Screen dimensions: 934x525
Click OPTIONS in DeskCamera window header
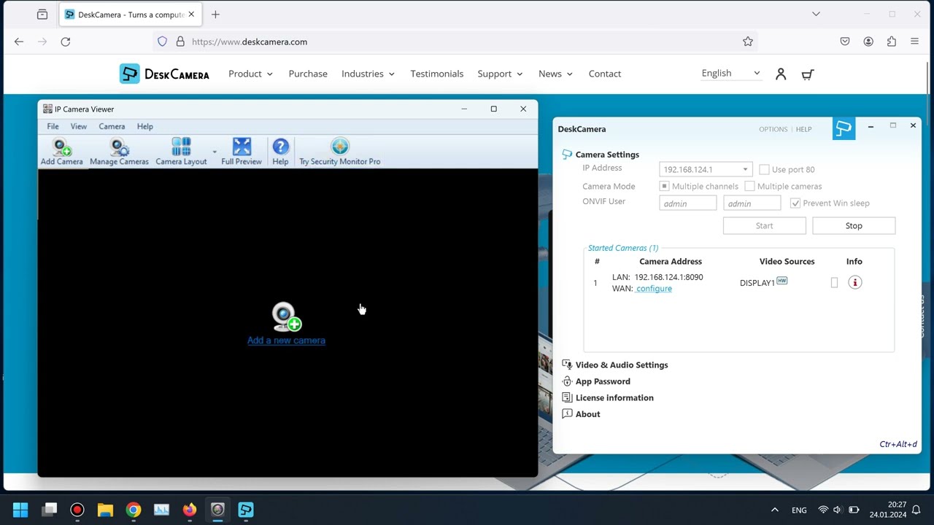pyautogui.click(x=773, y=129)
